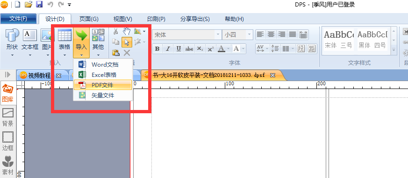This screenshot has height=178, width=408.
Task: Select the arrow pointer tool
Action: point(127,42)
